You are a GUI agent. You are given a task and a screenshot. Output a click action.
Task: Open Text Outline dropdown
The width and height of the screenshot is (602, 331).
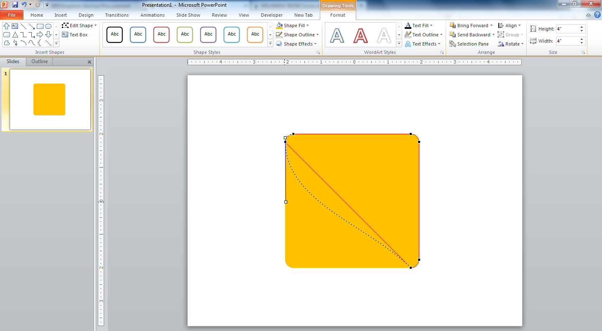tap(423, 35)
